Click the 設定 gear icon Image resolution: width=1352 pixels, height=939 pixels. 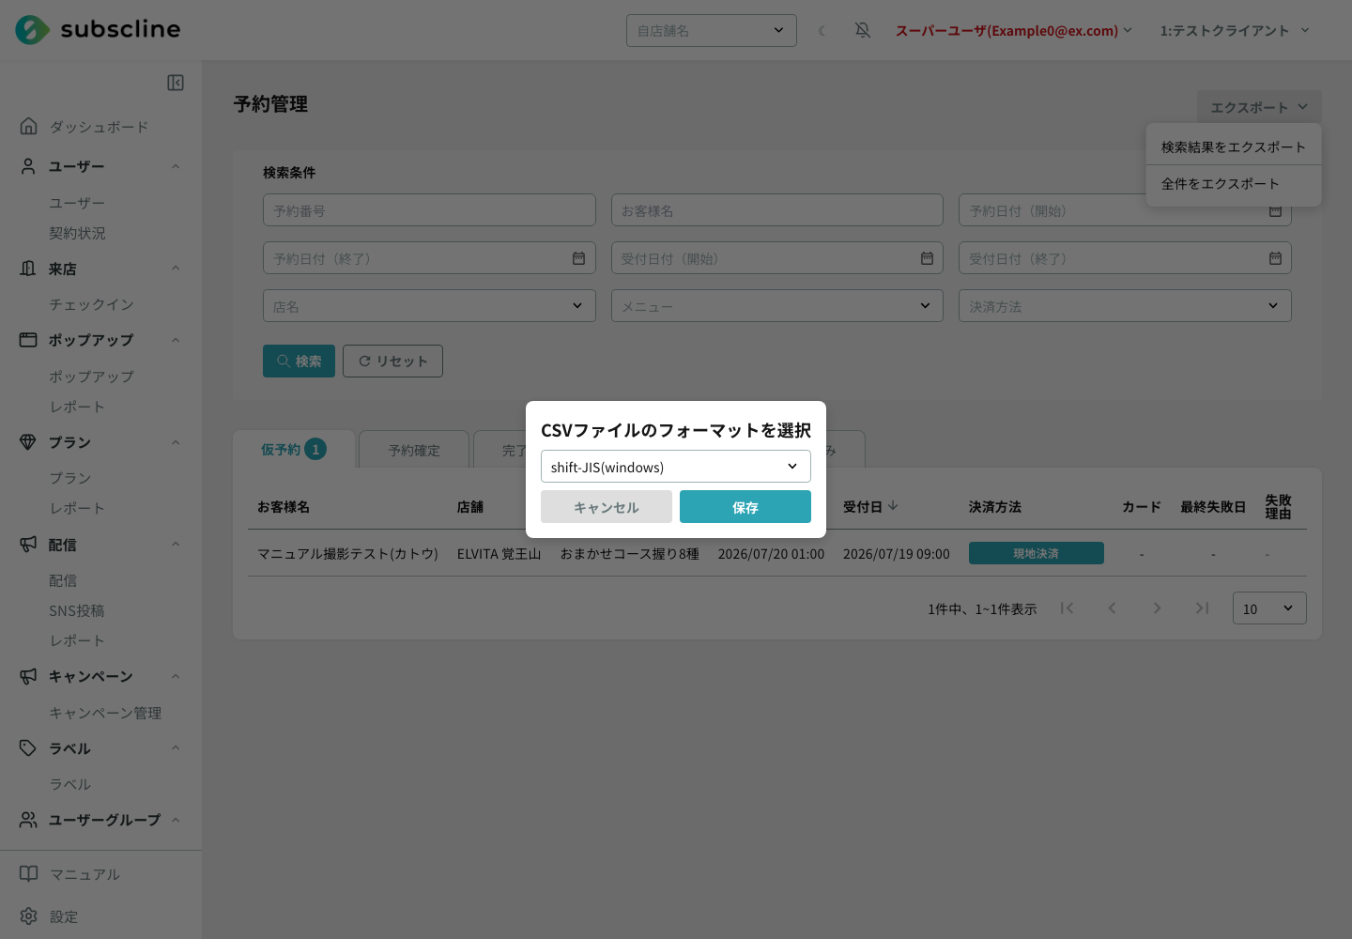point(29,916)
